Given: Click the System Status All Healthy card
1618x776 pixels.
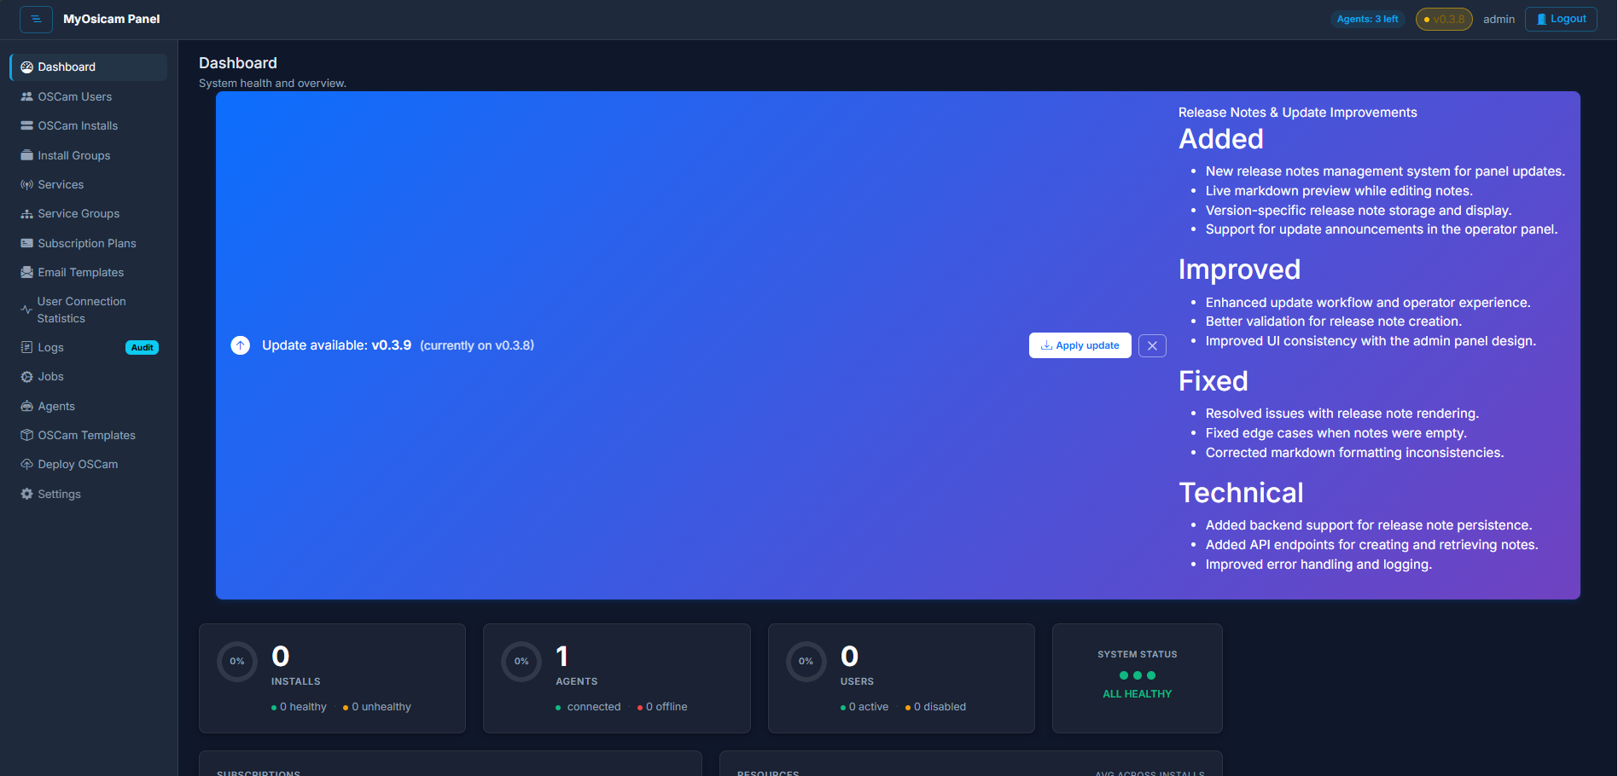Looking at the screenshot, I should (x=1138, y=678).
